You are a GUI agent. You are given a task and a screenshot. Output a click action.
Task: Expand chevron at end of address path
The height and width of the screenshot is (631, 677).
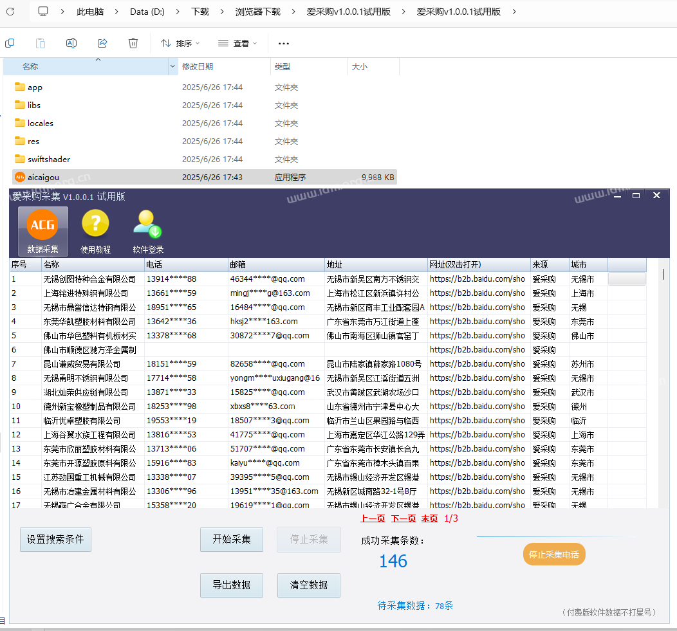pos(514,12)
